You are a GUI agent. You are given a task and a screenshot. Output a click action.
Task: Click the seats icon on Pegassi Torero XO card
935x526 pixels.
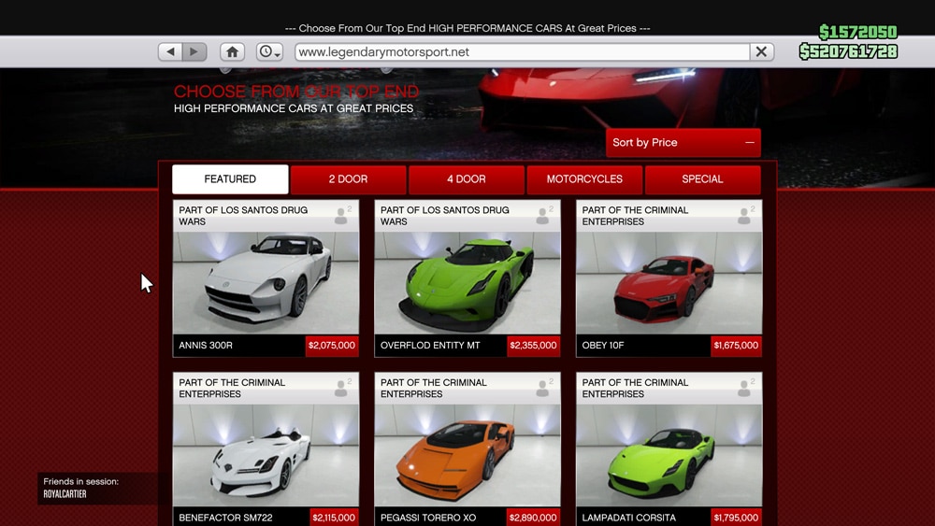[544, 388]
